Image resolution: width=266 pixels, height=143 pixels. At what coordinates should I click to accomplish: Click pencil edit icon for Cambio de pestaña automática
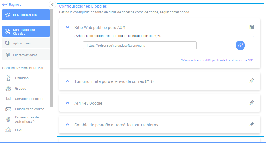252,124
